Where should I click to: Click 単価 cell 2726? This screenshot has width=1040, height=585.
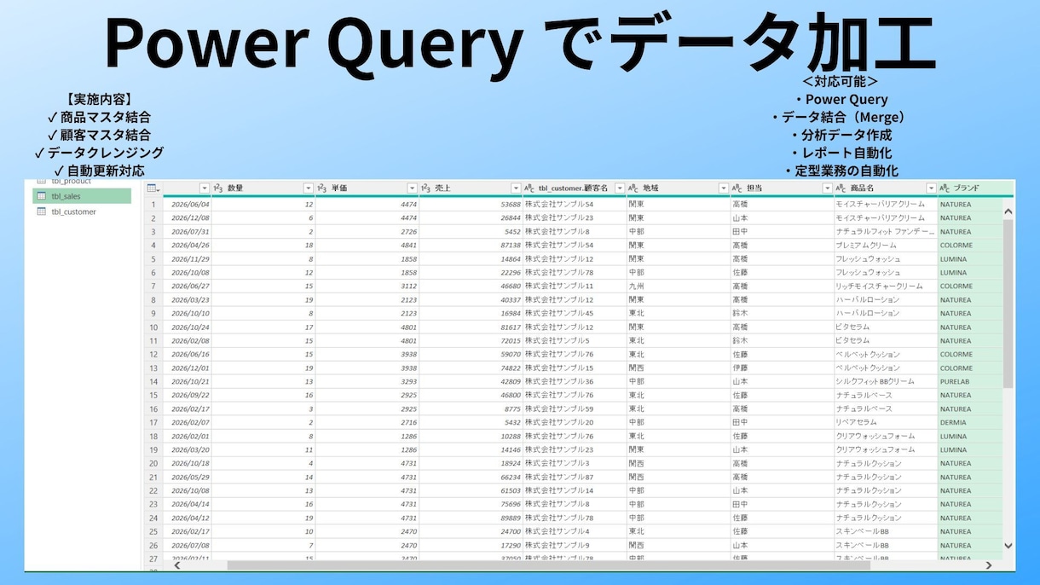pyautogui.click(x=367, y=232)
